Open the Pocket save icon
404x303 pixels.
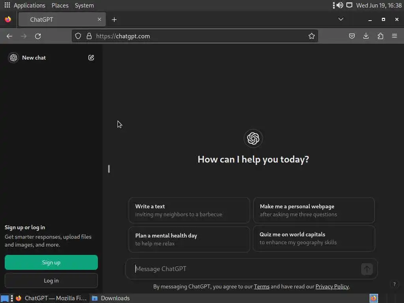[352, 36]
